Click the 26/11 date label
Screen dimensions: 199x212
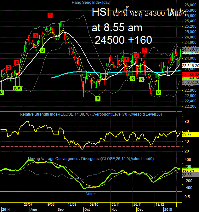138,204
